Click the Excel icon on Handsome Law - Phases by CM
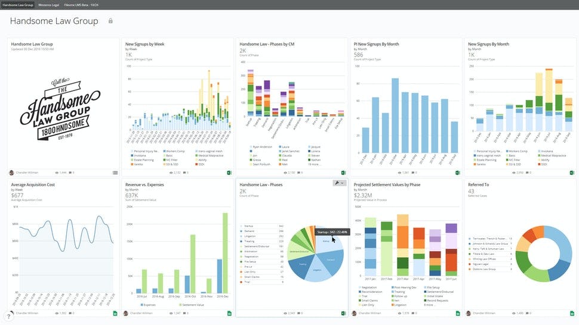 click(343, 173)
